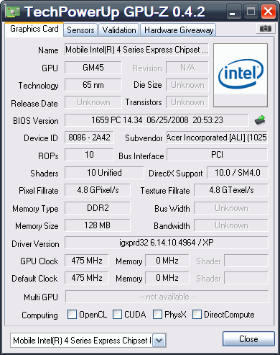Click the Die Size Unknown field
This screenshot has height=355, width=280.
187,85
